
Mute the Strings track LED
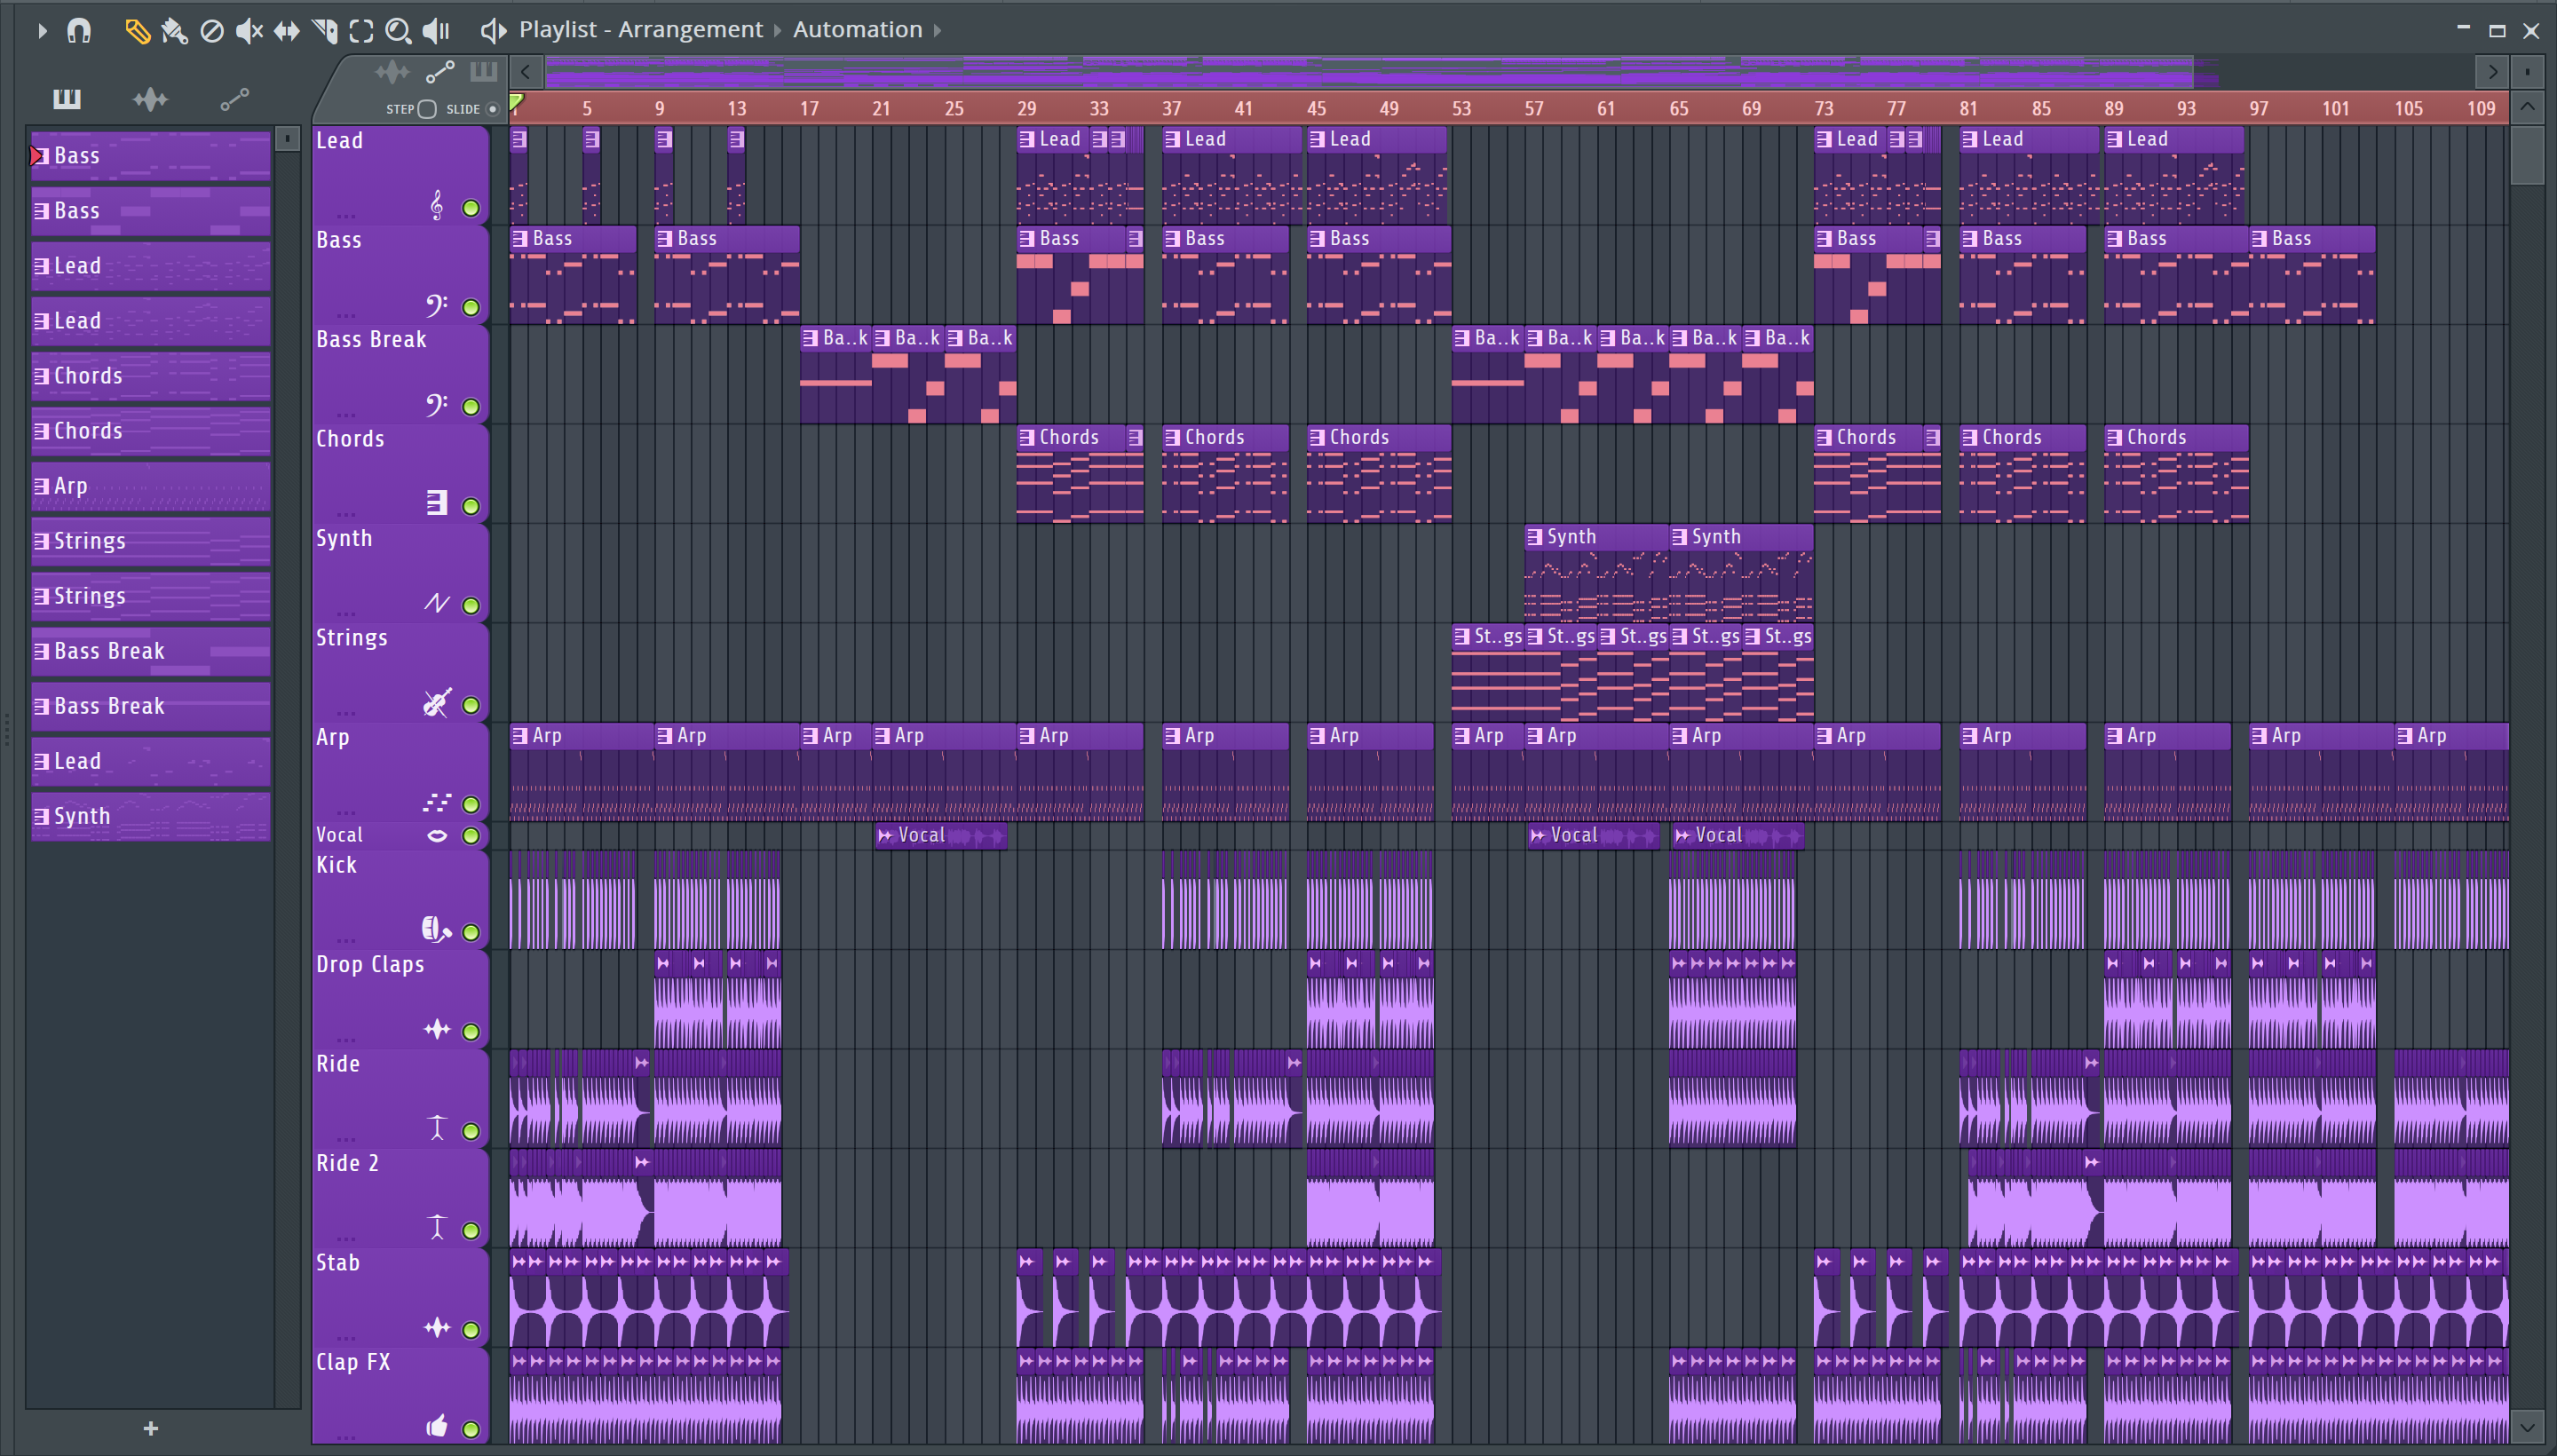pyautogui.click(x=471, y=705)
